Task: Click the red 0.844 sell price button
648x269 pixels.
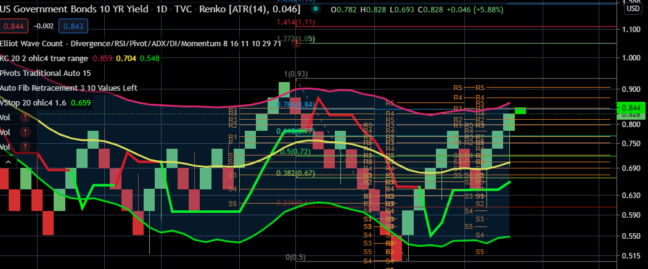Action: pos(14,27)
